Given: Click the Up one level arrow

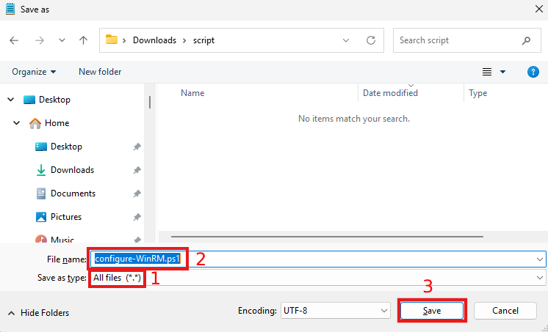Looking at the screenshot, I should 83,40.
